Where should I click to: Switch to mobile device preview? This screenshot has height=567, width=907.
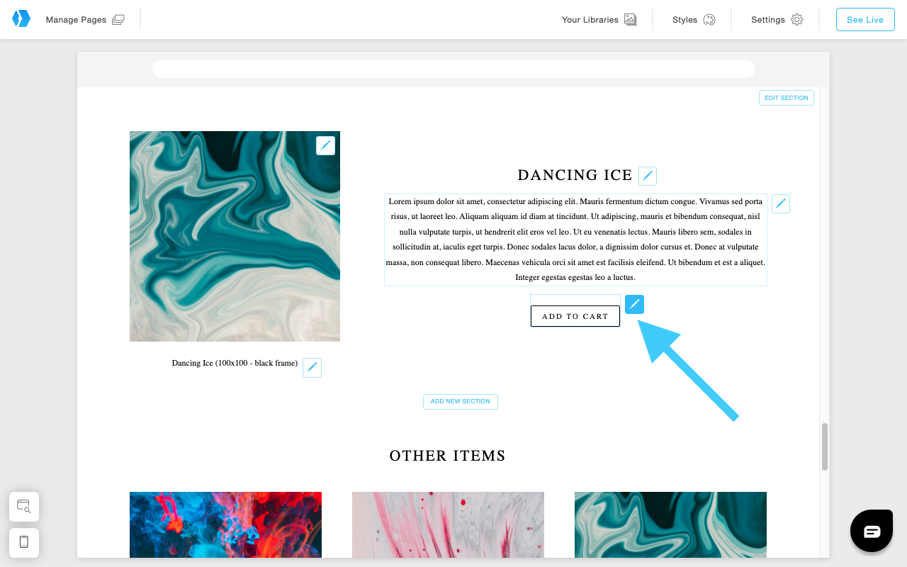24,542
